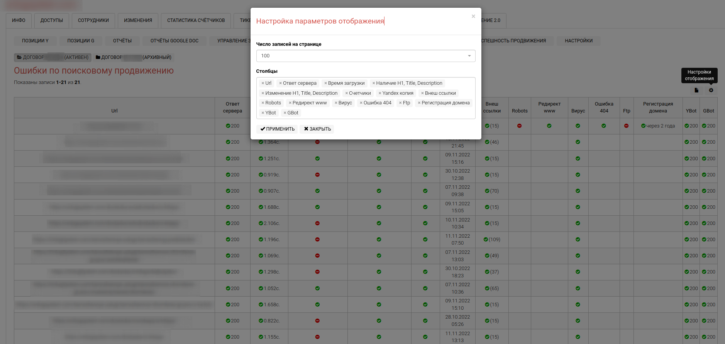
Task: Remove the Robots column tag
Action: tap(263, 103)
